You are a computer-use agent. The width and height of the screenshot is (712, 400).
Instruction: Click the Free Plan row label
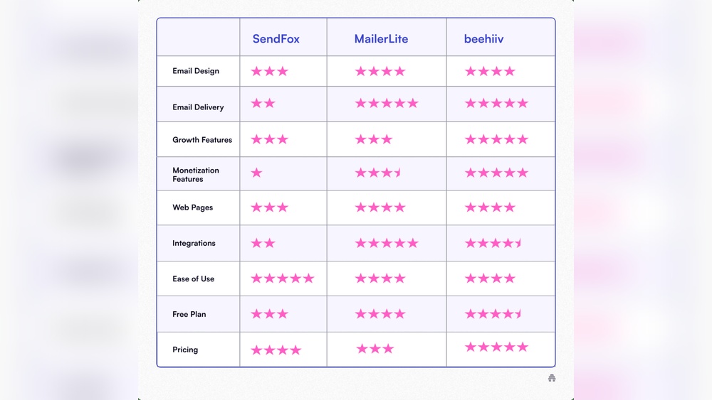coord(189,314)
